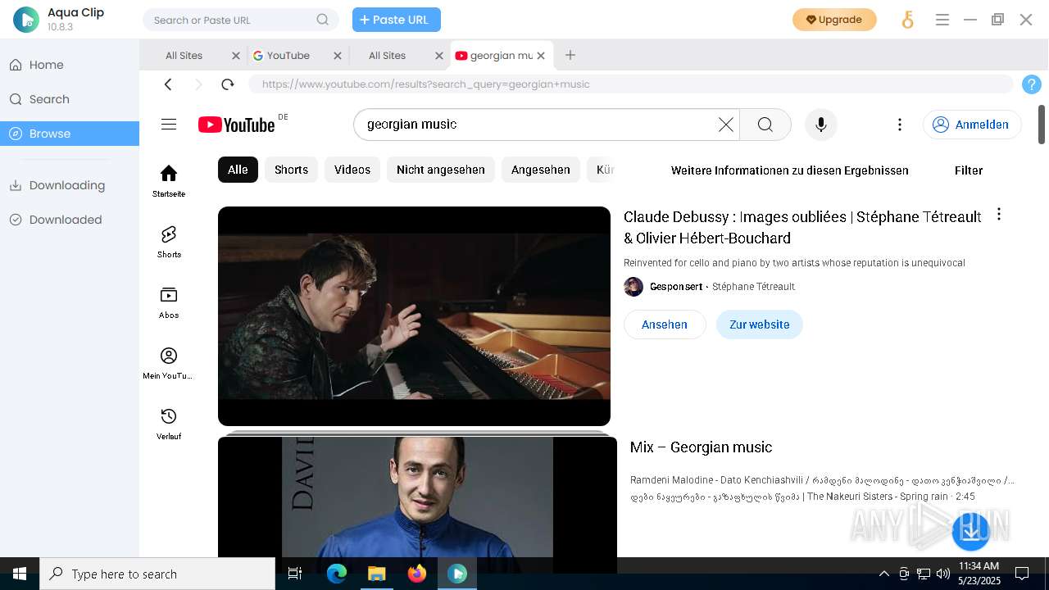Clear the georgian music search text
This screenshot has height=590, width=1049.
726,125
